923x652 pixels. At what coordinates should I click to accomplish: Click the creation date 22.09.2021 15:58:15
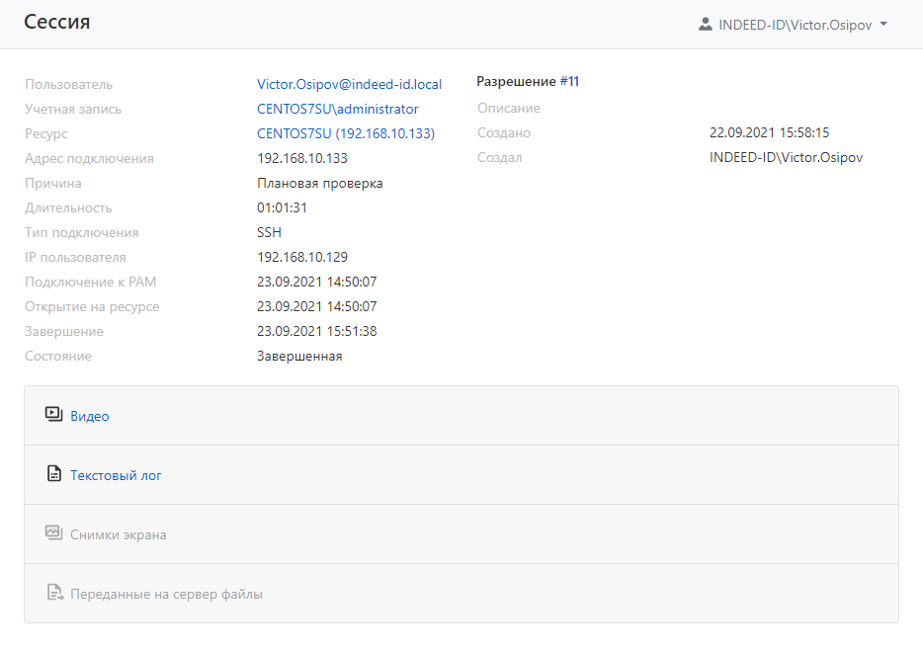(x=769, y=132)
